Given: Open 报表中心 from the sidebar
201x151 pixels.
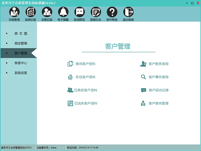Looking at the screenshot, I should [x=21, y=63].
